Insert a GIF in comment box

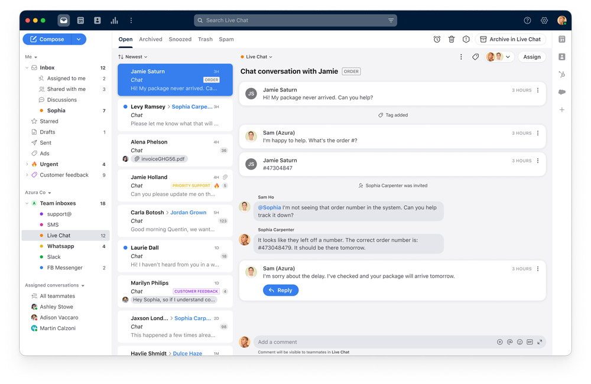pyautogui.click(x=530, y=342)
